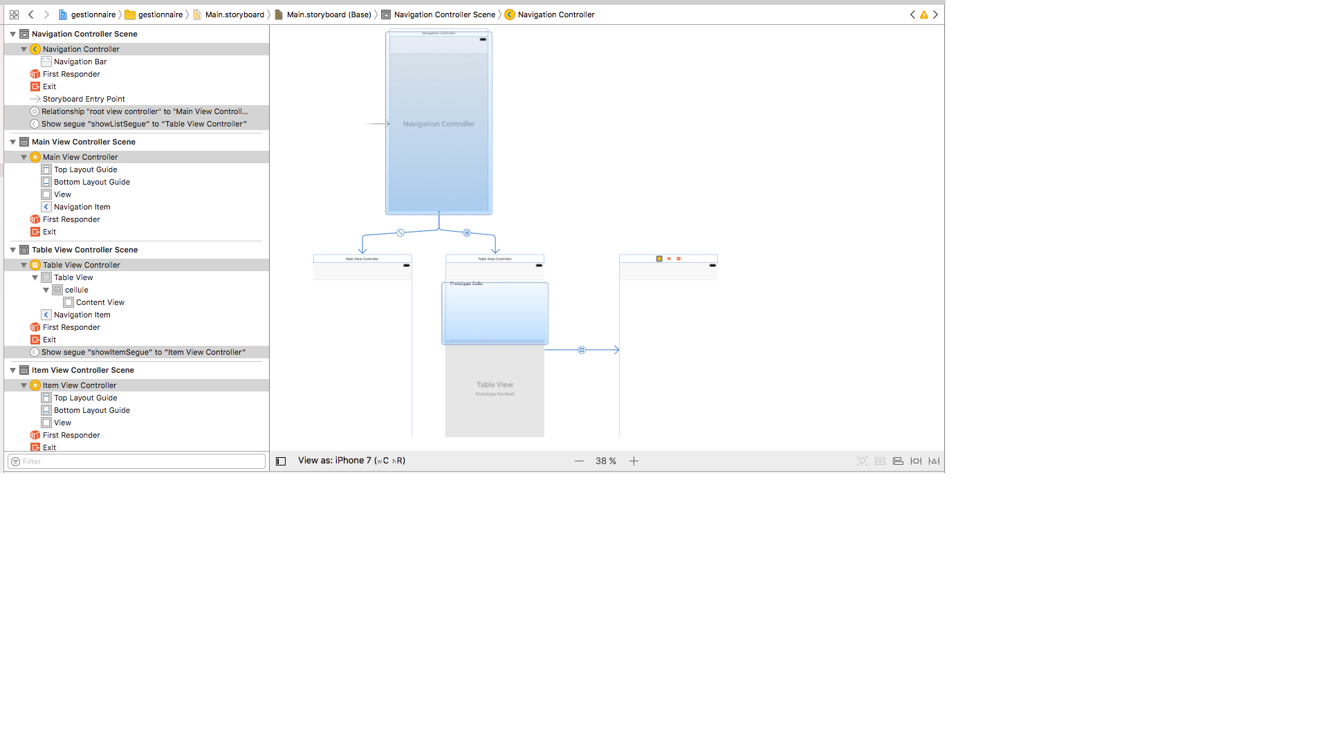Click the outline Filter field

tap(138, 461)
